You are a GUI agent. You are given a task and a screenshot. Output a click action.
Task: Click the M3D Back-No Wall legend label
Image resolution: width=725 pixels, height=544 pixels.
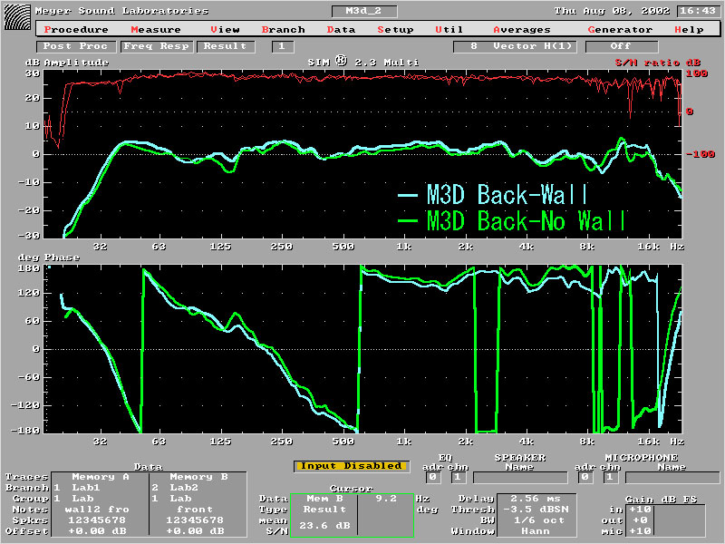[x=526, y=220]
